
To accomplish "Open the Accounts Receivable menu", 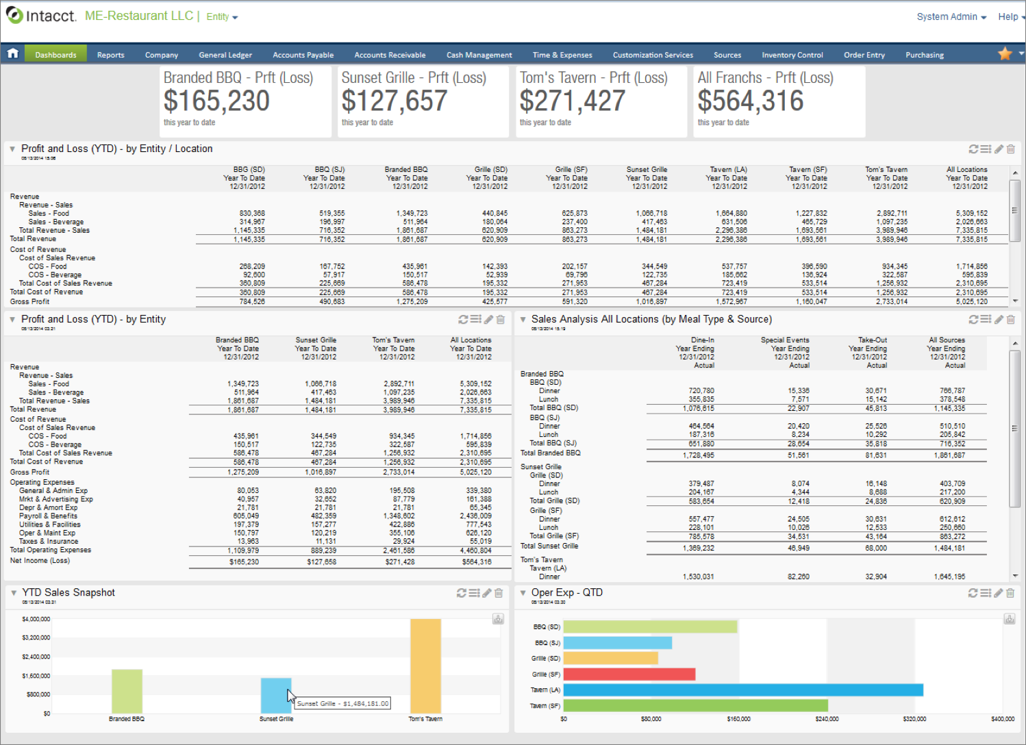I will click(390, 55).
